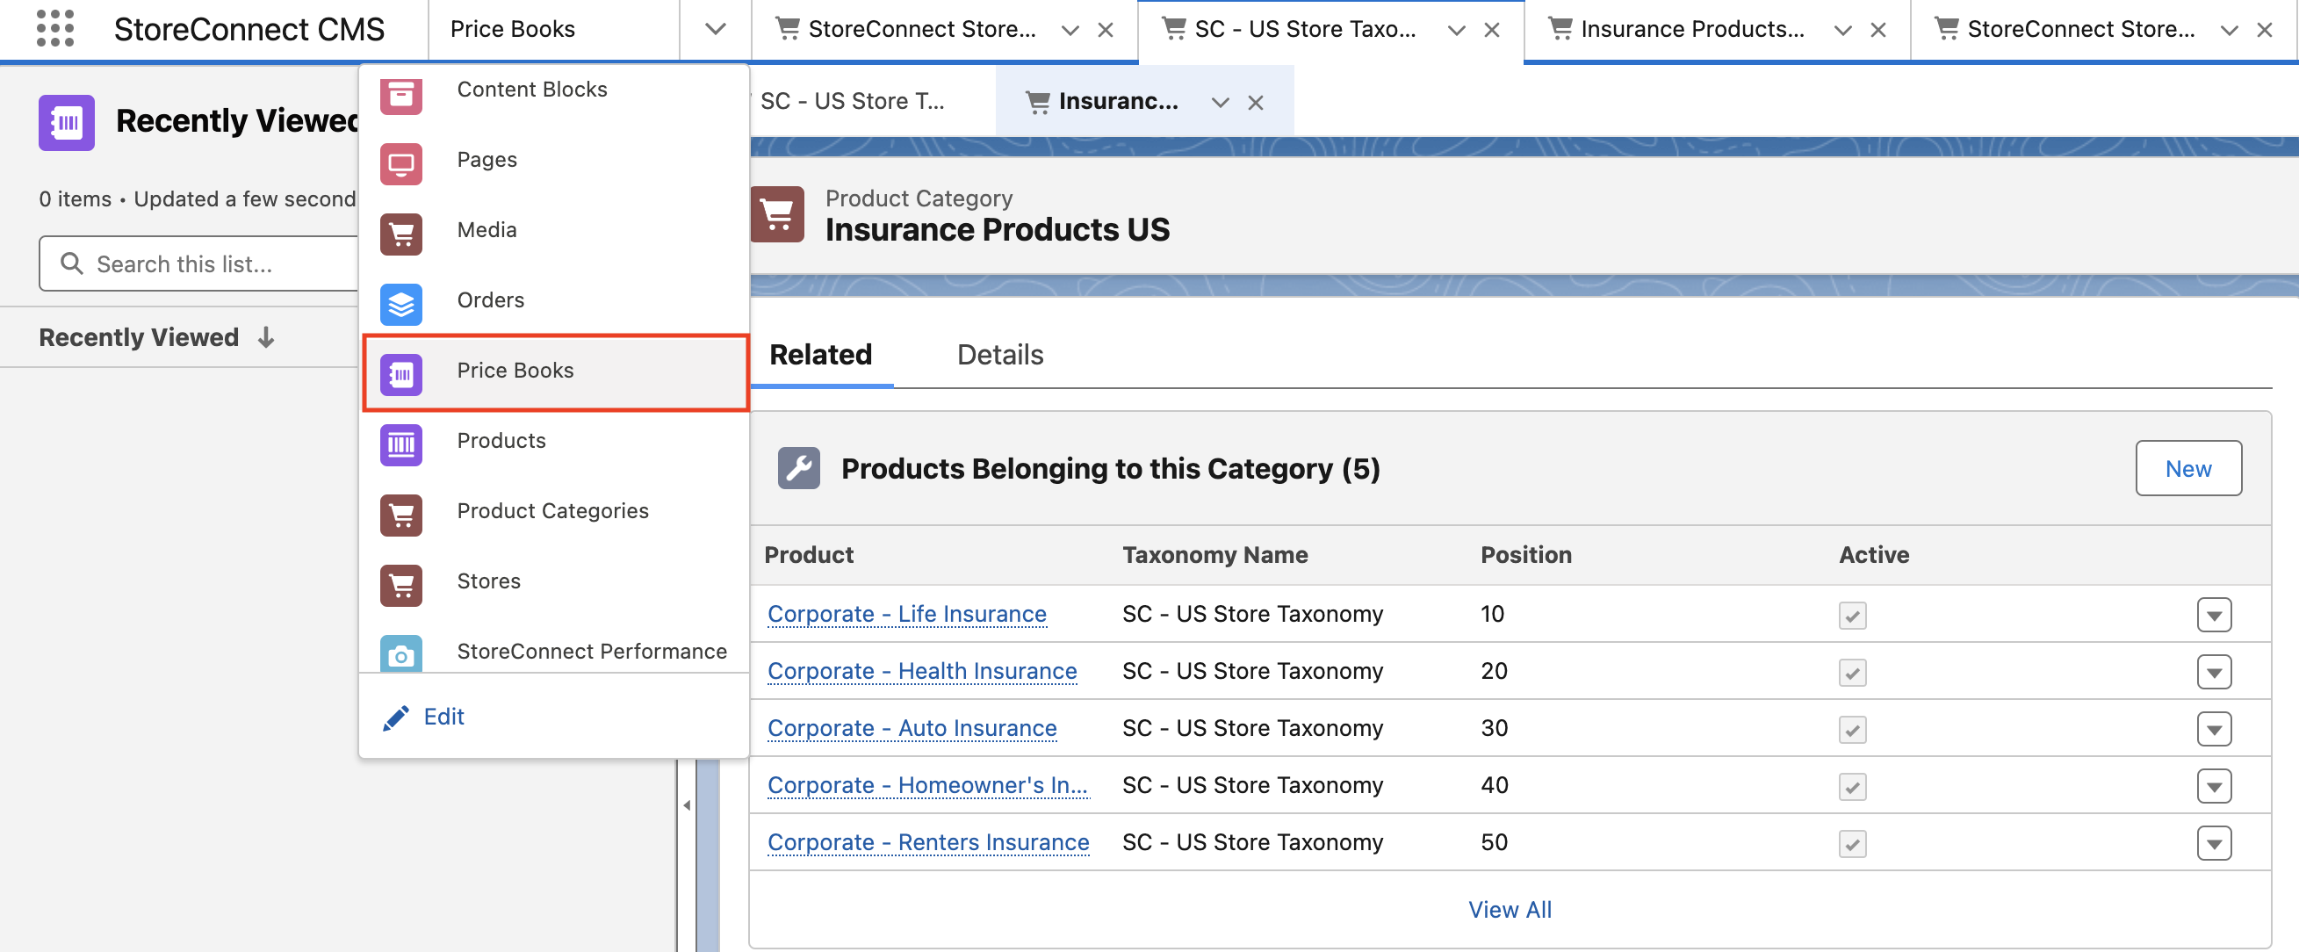Select Product Categories from the navigation menu
This screenshot has height=952, width=2299.
[554, 511]
